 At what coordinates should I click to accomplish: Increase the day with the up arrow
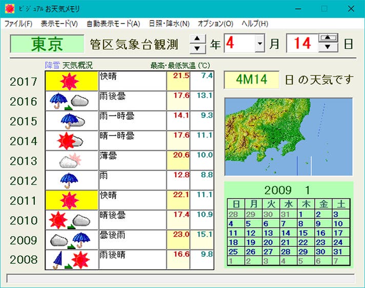click(x=328, y=38)
